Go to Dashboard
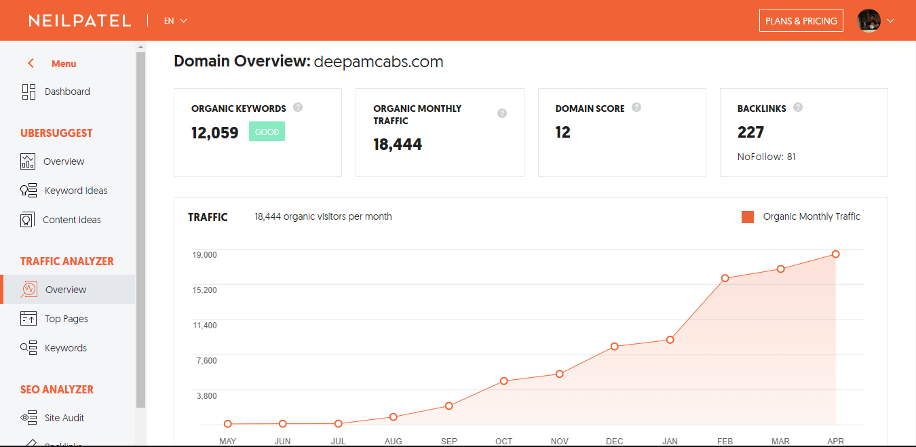916x447 pixels. tap(67, 92)
